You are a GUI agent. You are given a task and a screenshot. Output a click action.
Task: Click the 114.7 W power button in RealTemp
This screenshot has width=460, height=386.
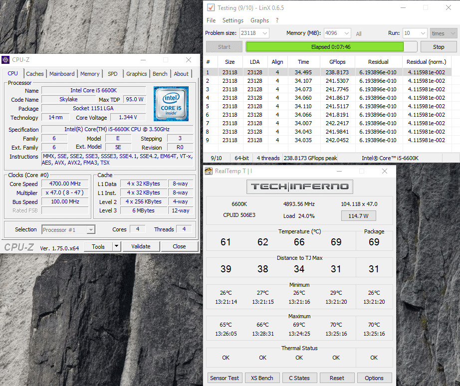[359, 216]
